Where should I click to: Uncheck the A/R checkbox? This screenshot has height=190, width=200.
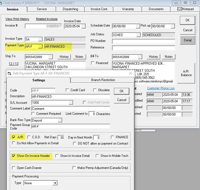point(14,137)
